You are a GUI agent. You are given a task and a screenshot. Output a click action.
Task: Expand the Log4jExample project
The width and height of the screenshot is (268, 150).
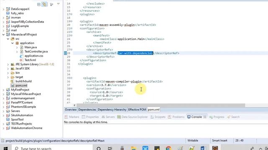click(x=3, y=26)
